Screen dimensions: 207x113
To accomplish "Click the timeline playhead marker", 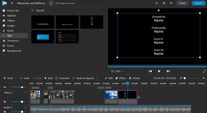I will 128,83.
